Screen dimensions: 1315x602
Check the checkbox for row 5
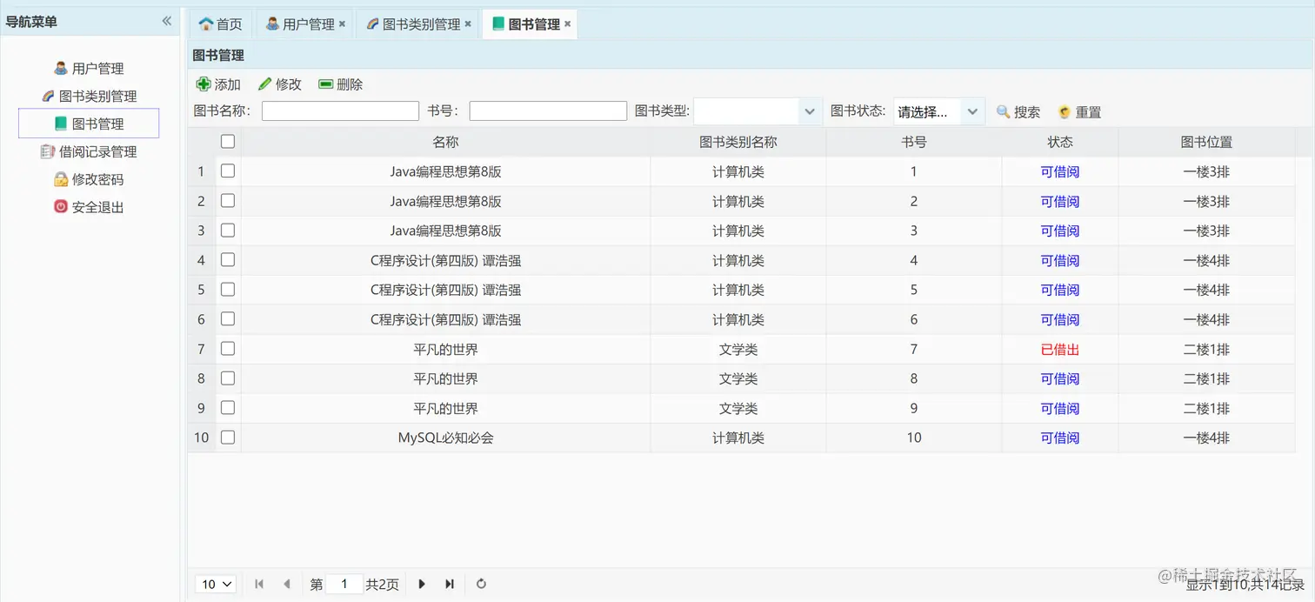[228, 289]
